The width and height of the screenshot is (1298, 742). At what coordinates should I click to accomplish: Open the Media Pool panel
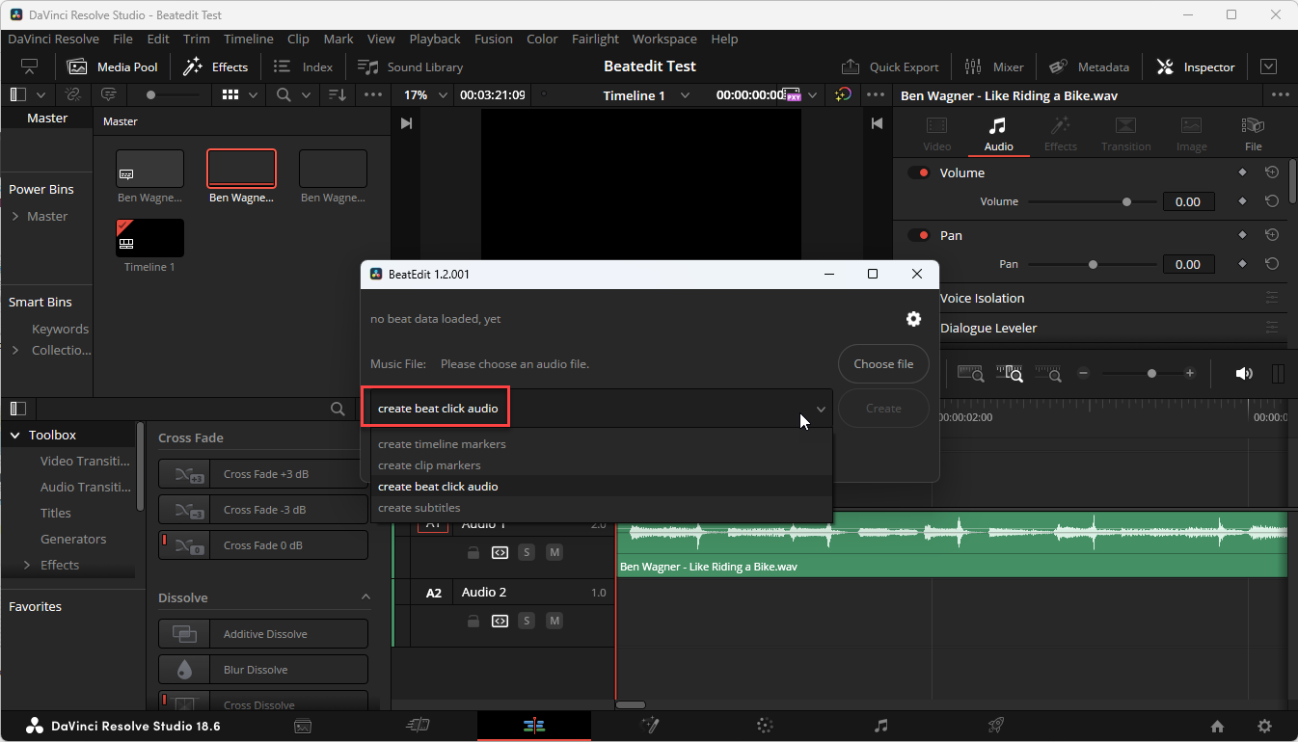(x=112, y=66)
